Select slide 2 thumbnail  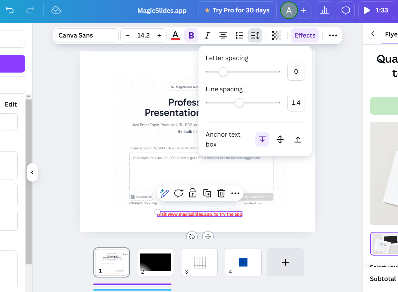pos(156,262)
